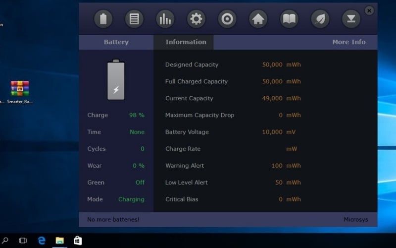This screenshot has width=396, height=248.
Task: Click the Time value None
Action: click(x=137, y=132)
